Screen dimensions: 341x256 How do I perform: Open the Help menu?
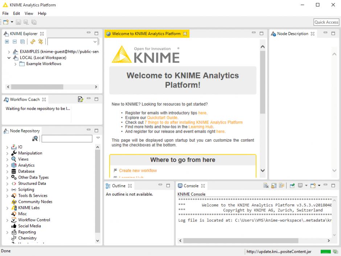click(42, 13)
